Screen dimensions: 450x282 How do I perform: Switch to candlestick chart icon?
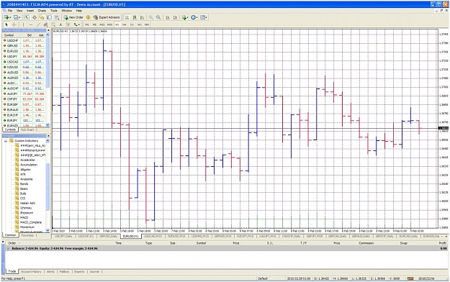click(135, 17)
